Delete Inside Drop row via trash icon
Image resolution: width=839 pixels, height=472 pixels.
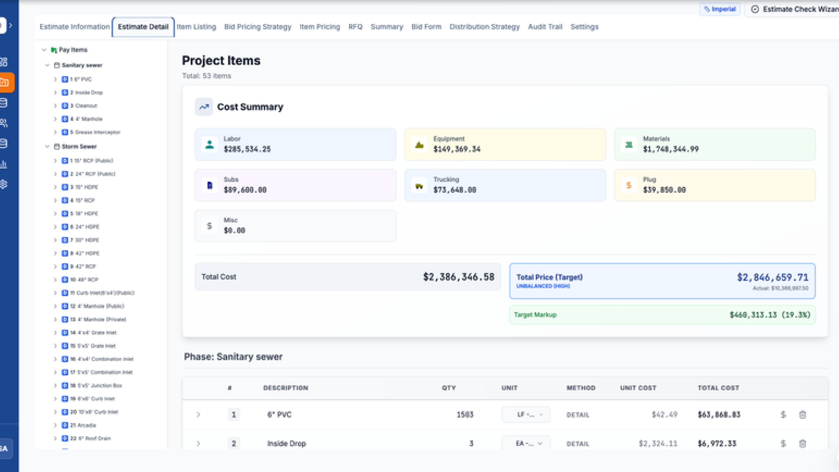pos(803,443)
